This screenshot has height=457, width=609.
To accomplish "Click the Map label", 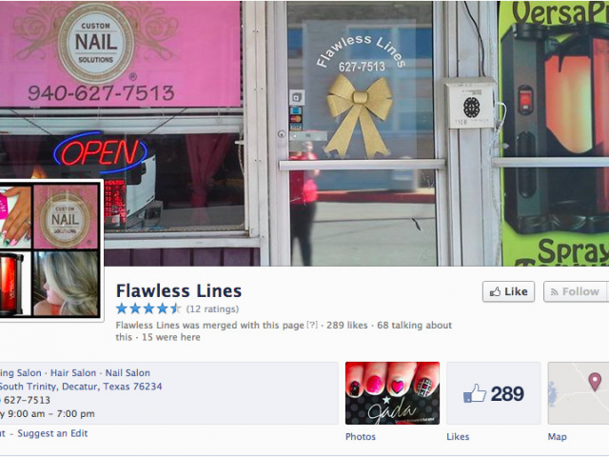I will 557,437.
